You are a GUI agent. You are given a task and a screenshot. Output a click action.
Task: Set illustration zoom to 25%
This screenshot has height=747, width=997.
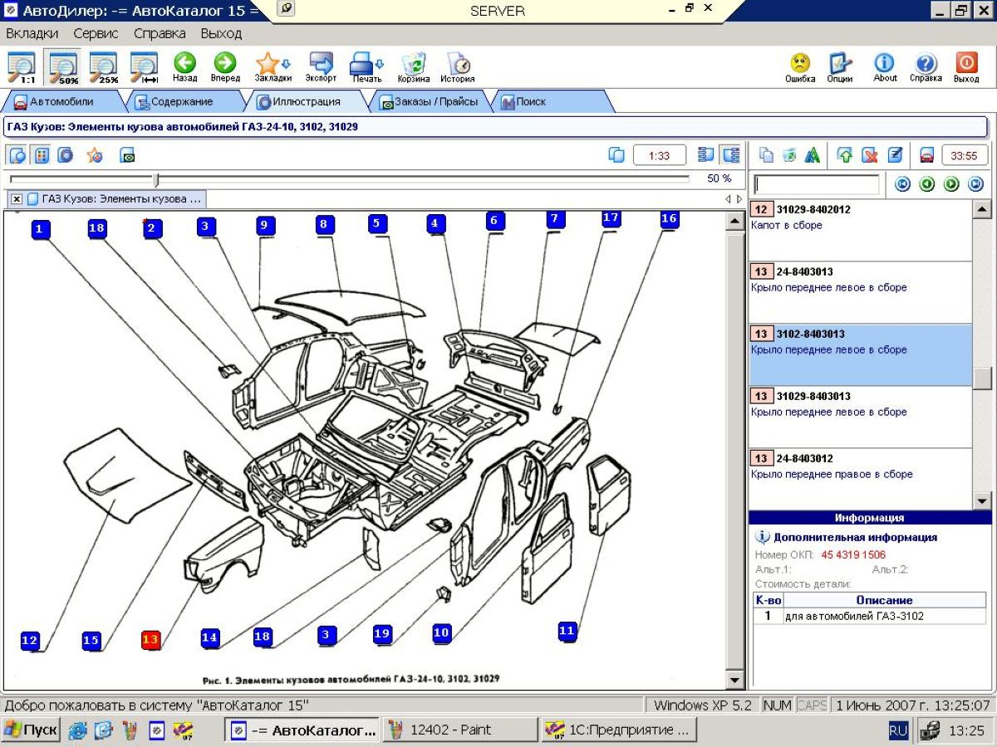point(104,67)
